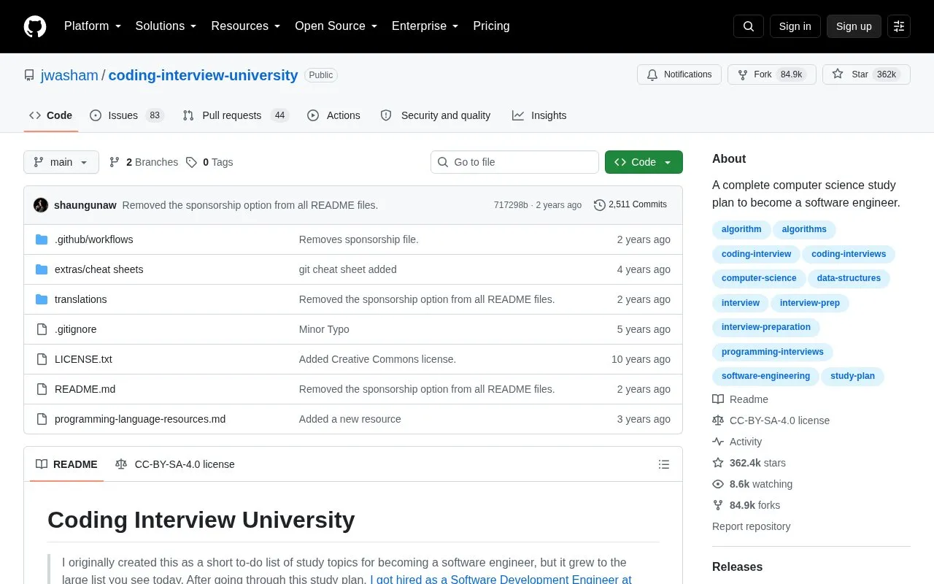Switch to the Issues tab
The height and width of the screenshot is (584, 934).
[x=127, y=115]
